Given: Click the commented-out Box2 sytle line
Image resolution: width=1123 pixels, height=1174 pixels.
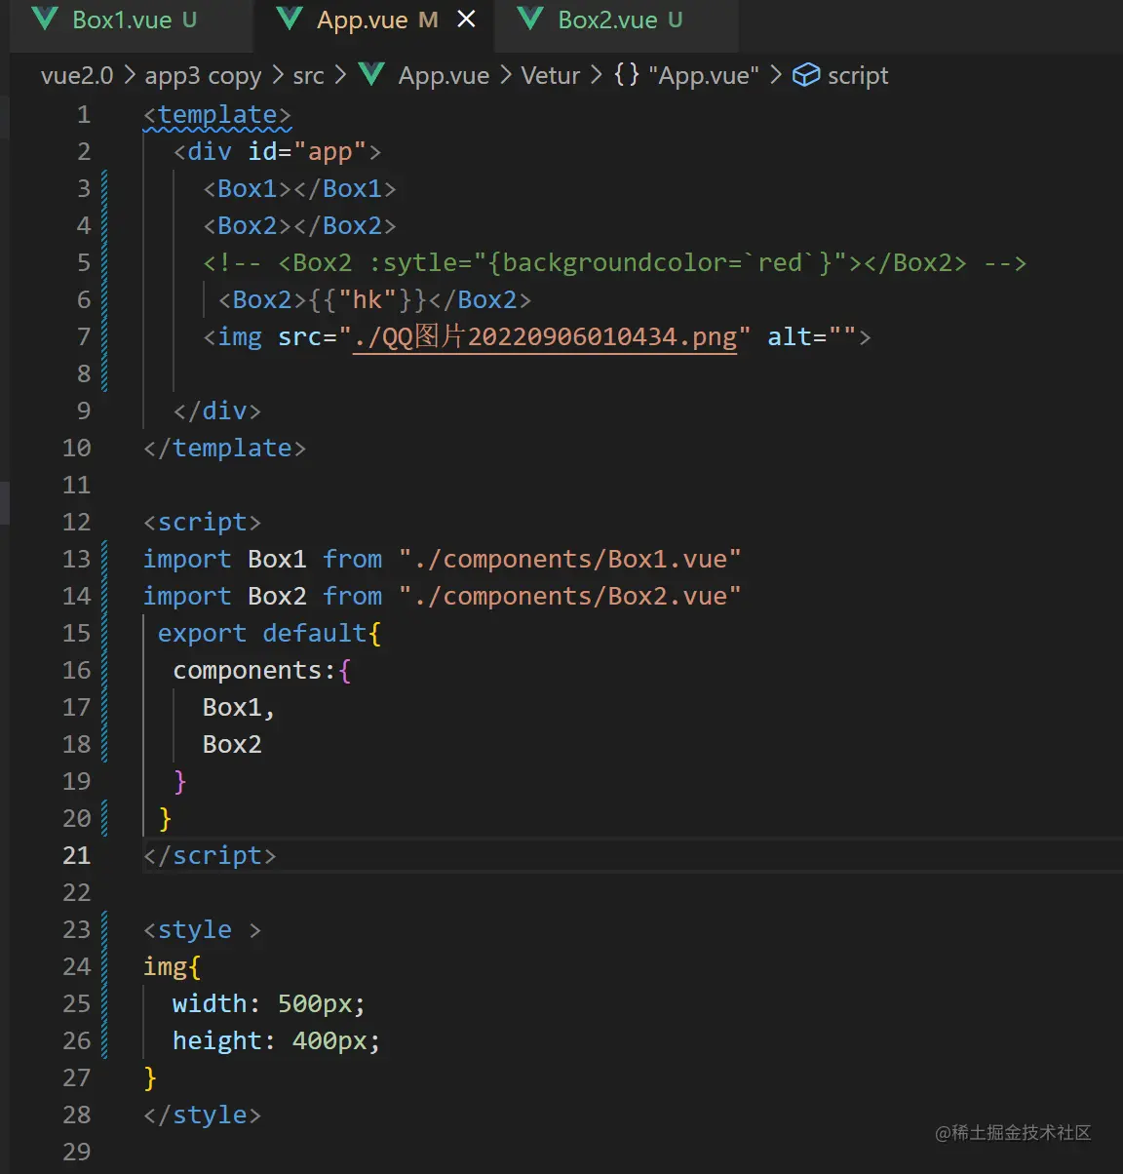Looking at the screenshot, I should point(614,263).
